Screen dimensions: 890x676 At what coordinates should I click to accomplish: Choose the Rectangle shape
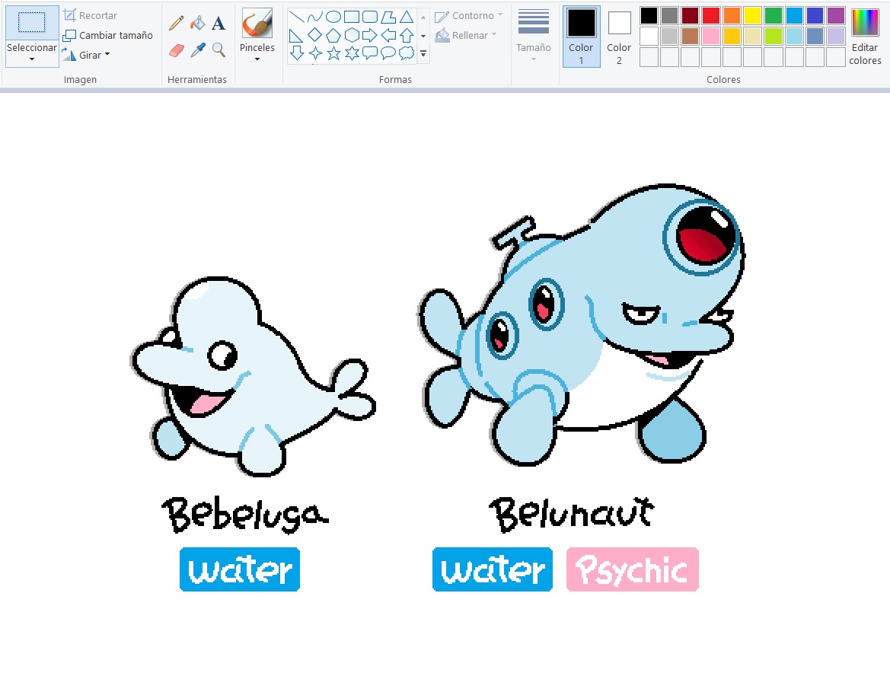(x=351, y=17)
